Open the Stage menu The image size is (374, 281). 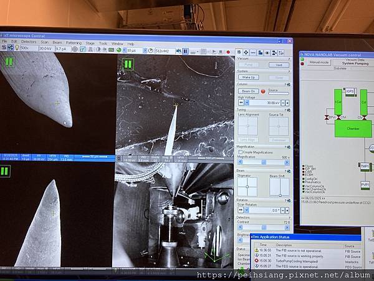click(90, 43)
